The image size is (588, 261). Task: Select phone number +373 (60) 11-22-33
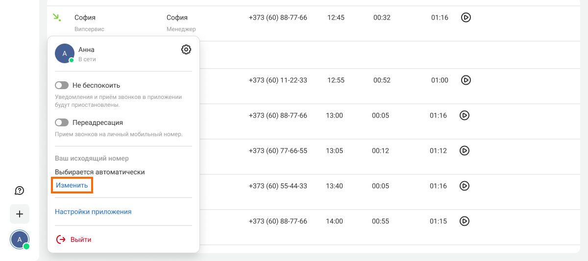click(x=278, y=80)
